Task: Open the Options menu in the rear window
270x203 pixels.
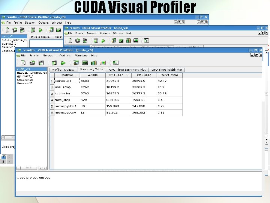Action: 43,23
